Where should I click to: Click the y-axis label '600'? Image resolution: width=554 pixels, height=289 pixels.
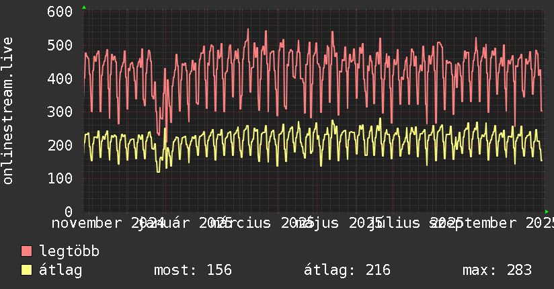coord(60,11)
